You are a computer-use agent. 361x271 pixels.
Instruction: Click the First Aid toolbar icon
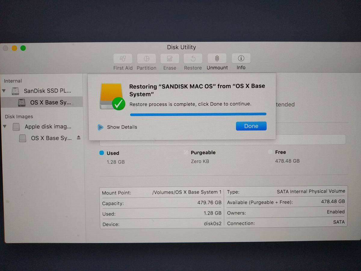pyautogui.click(x=123, y=58)
